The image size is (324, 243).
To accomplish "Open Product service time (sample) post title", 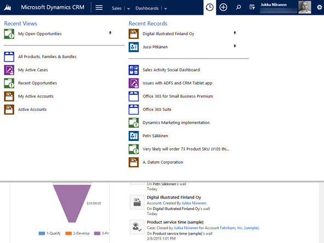I will 175,222.
